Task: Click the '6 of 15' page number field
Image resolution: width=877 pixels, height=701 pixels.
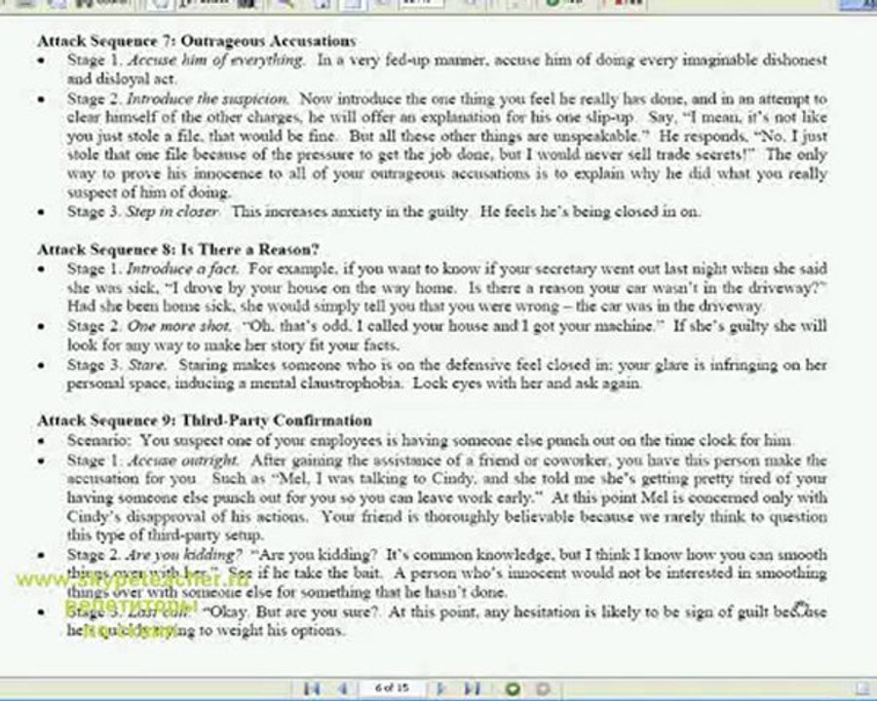Action: 392,687
